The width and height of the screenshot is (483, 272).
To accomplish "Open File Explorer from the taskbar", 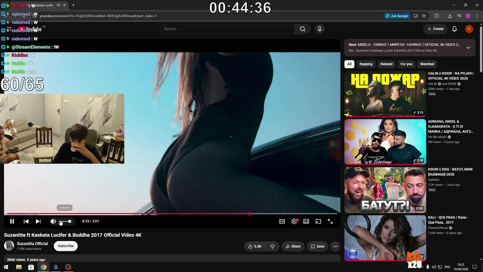I will [x=18, y=267].
